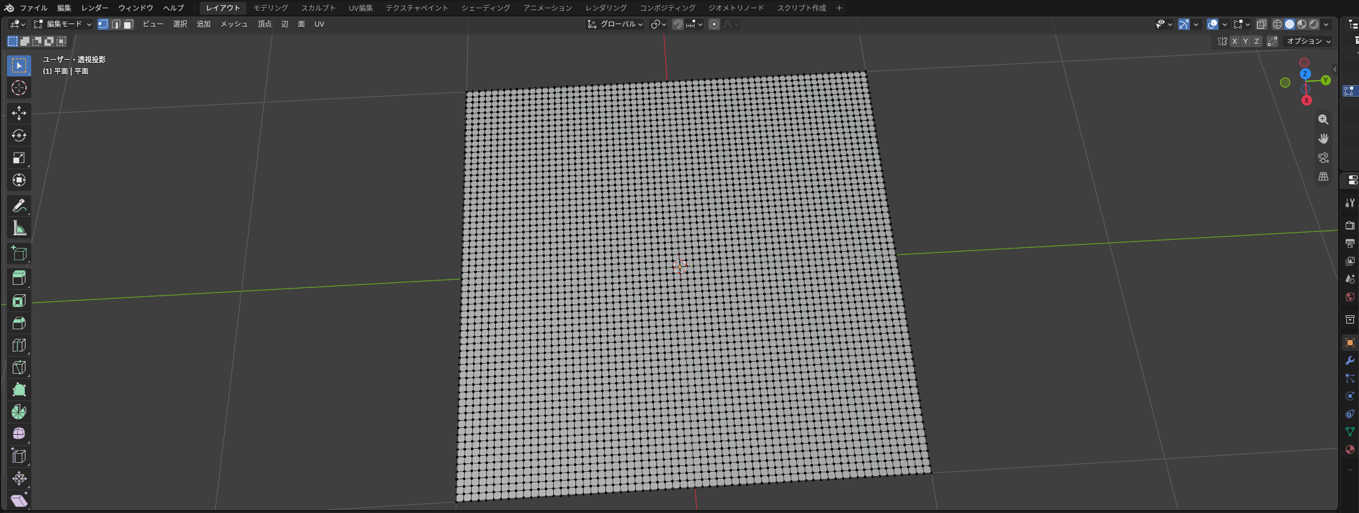Select the Extrude Region tool
The image size is (1359, 513).
(19, 278)
